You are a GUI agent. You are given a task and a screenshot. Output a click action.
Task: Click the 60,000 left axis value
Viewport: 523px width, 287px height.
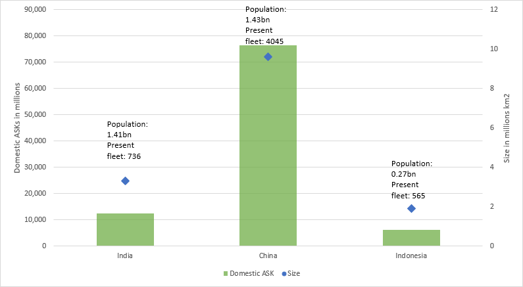point(36,88)
